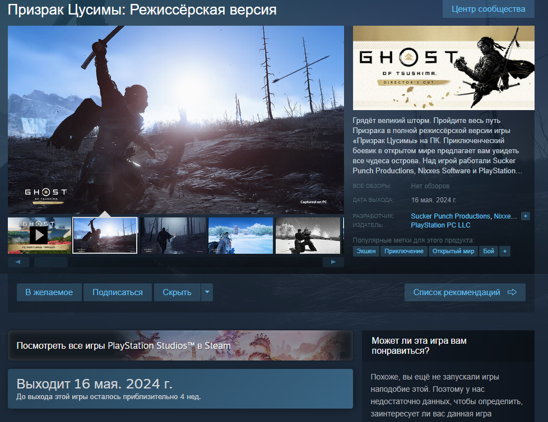Select the Открытый мир tag
Screen dimensions: 548x422
pyautogui.click(x=453, y=252)
